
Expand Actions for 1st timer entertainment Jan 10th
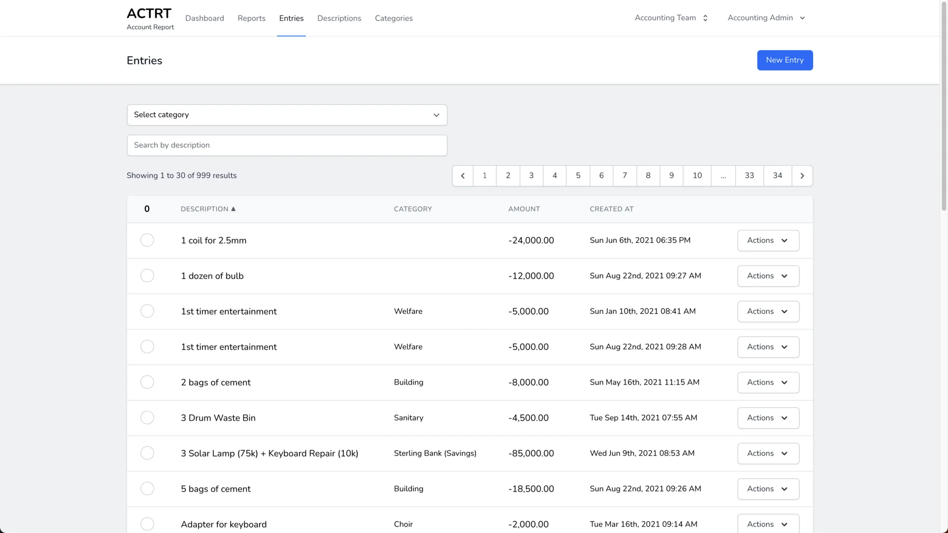[768, 312]
